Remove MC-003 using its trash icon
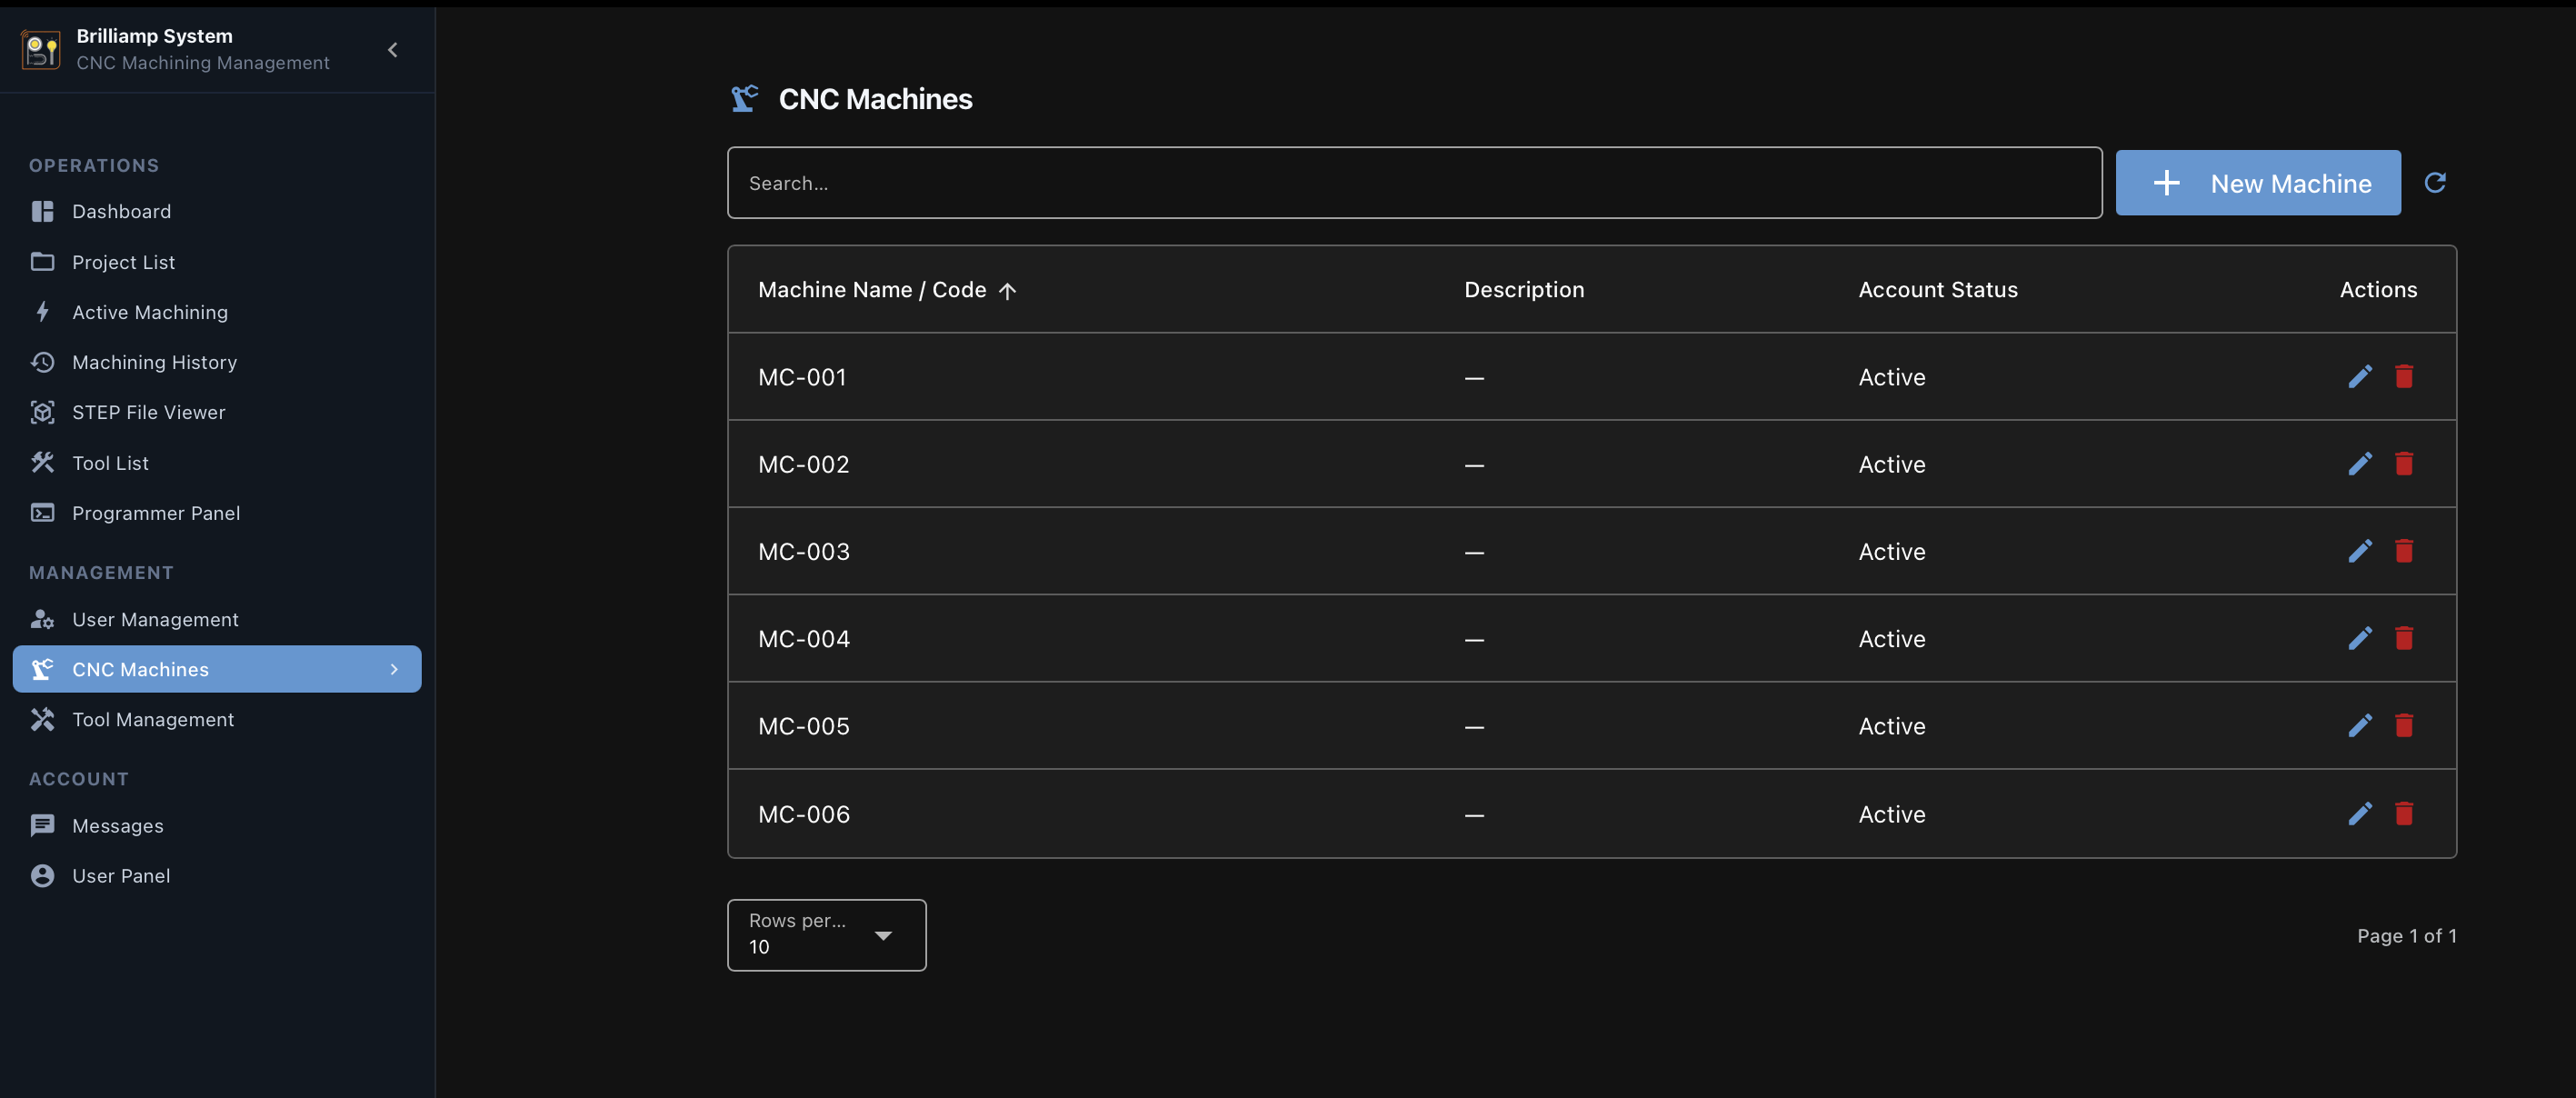The image size is (2576, 1098). [x=2404, y=551]
